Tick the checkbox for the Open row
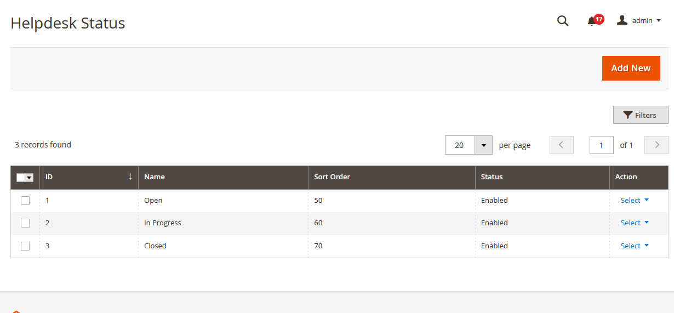The height and width of the screenshot is (313, 674). 25,201
